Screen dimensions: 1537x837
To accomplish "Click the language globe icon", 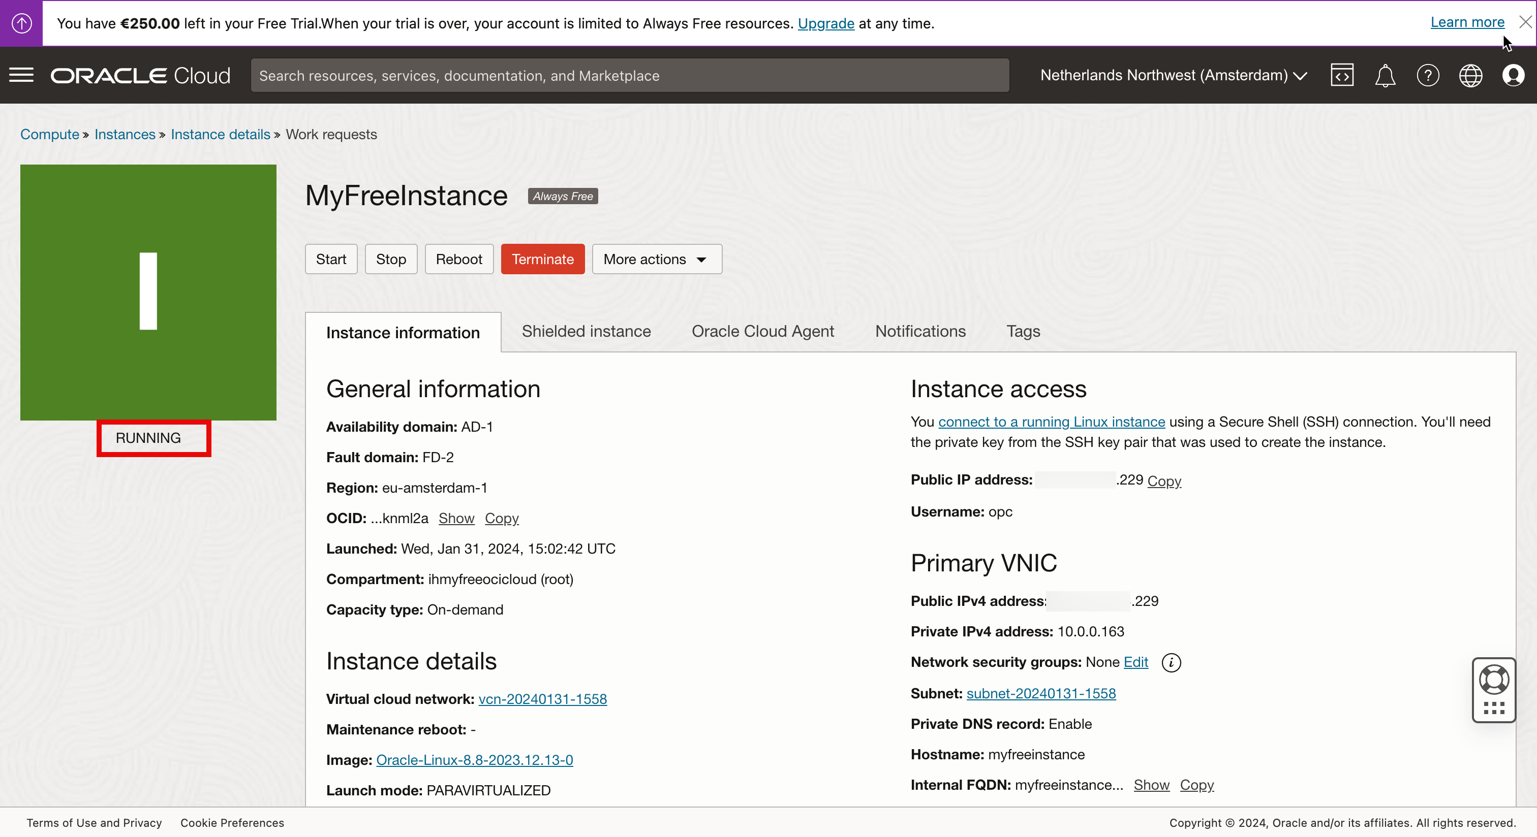I will (1470, 76).
